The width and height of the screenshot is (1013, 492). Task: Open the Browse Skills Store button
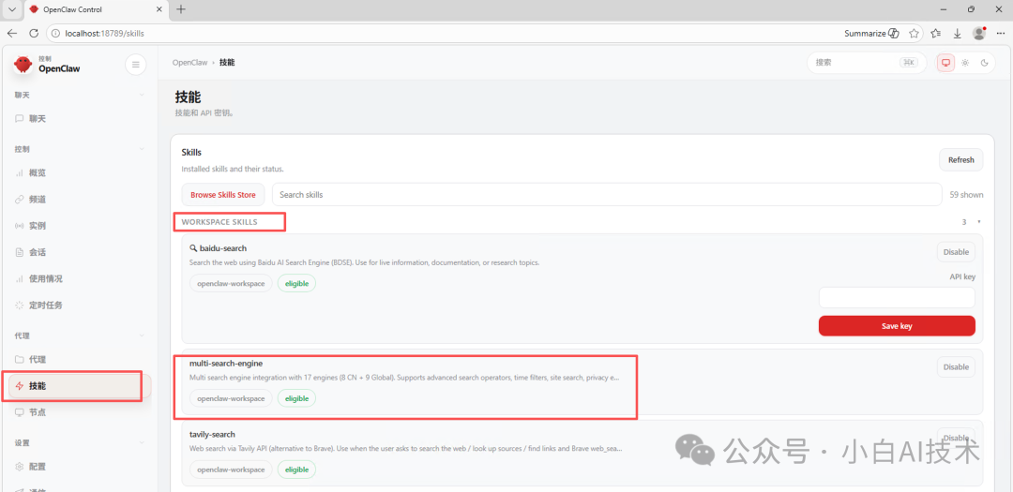[x=223, y=194]
